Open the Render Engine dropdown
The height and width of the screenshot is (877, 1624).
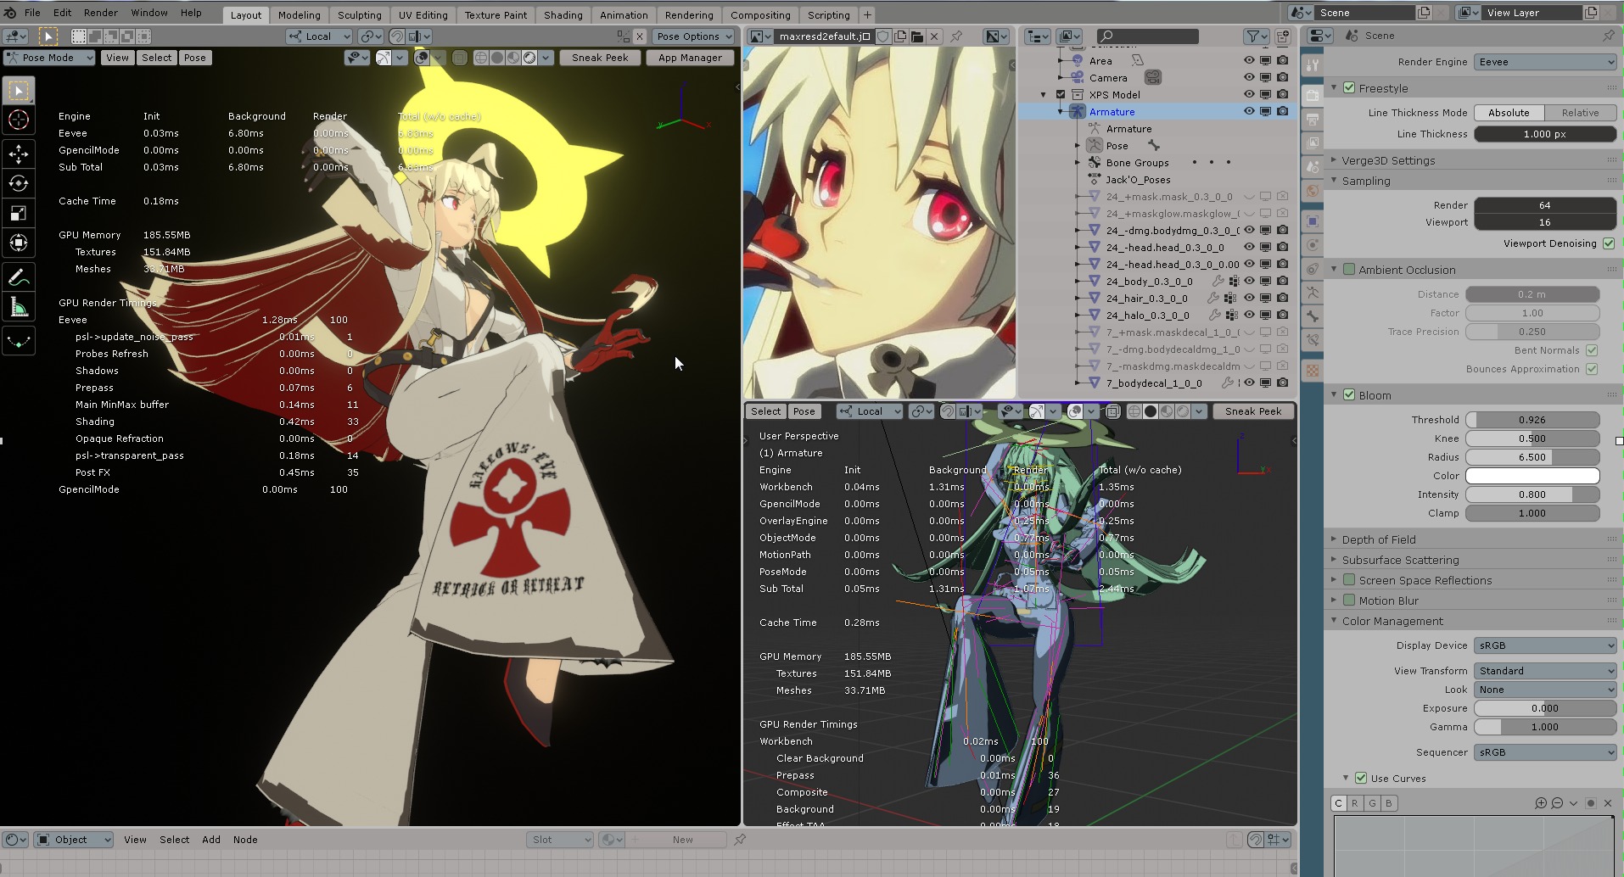pos(1544,62)
